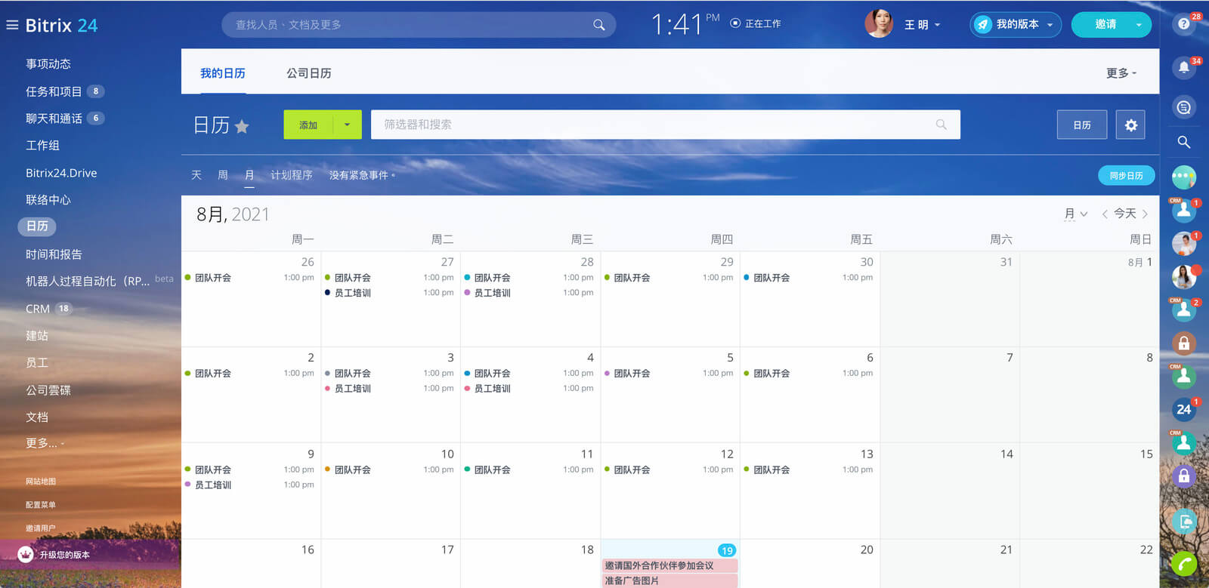The height and width of the screenshot is (588, 1209).
Task: Open the teal three-dots chat avatar
Action: pos(1183,177)
